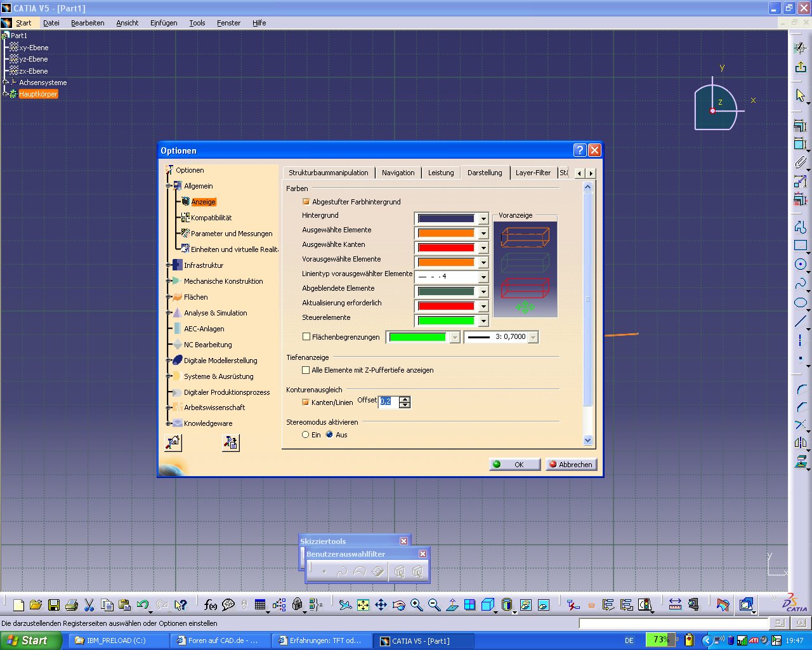Collapse the Allgemein tree node
812x650 pixels.
point(168,186)
